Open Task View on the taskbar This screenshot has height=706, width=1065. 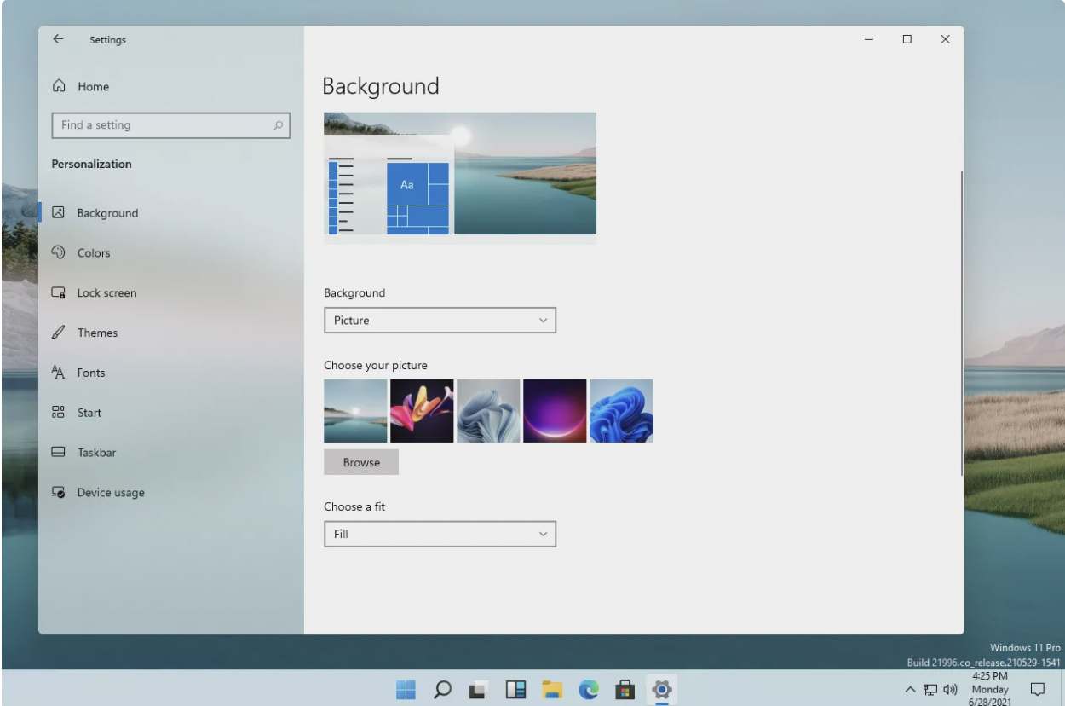(x=479, y=689)
